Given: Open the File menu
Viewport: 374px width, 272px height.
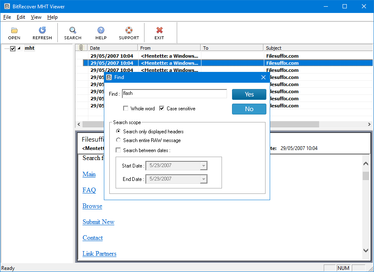Looking at the screenshot, I should (7, 17).
